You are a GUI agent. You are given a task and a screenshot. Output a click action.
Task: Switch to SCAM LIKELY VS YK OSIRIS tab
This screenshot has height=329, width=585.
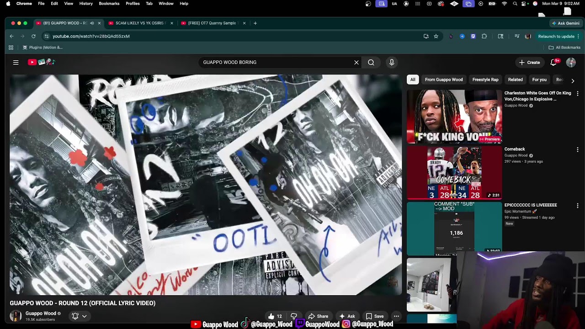point(140,23)
